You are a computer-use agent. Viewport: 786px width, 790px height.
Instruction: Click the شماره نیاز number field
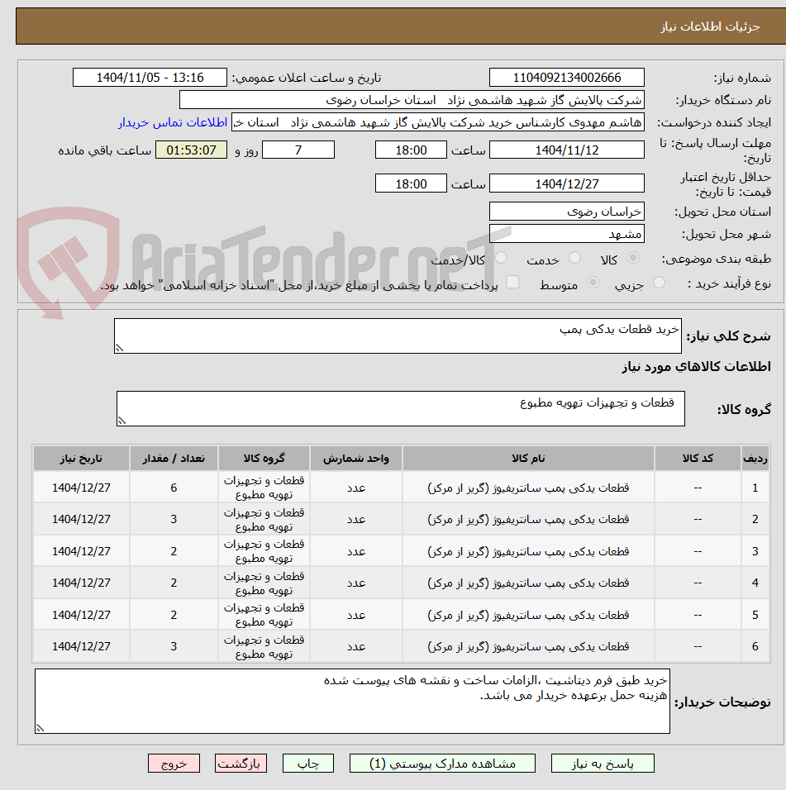tap(567, 78)
